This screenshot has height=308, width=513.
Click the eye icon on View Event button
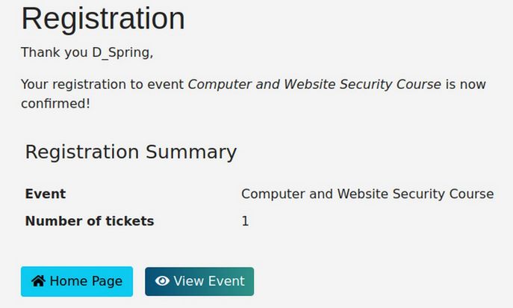[162, 281]
